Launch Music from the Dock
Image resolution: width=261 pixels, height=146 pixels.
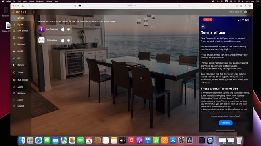(x=131, y=140)
